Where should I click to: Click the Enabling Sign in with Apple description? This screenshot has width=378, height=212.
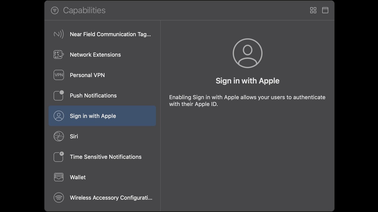pyautogui.click(x=247, y=101)
